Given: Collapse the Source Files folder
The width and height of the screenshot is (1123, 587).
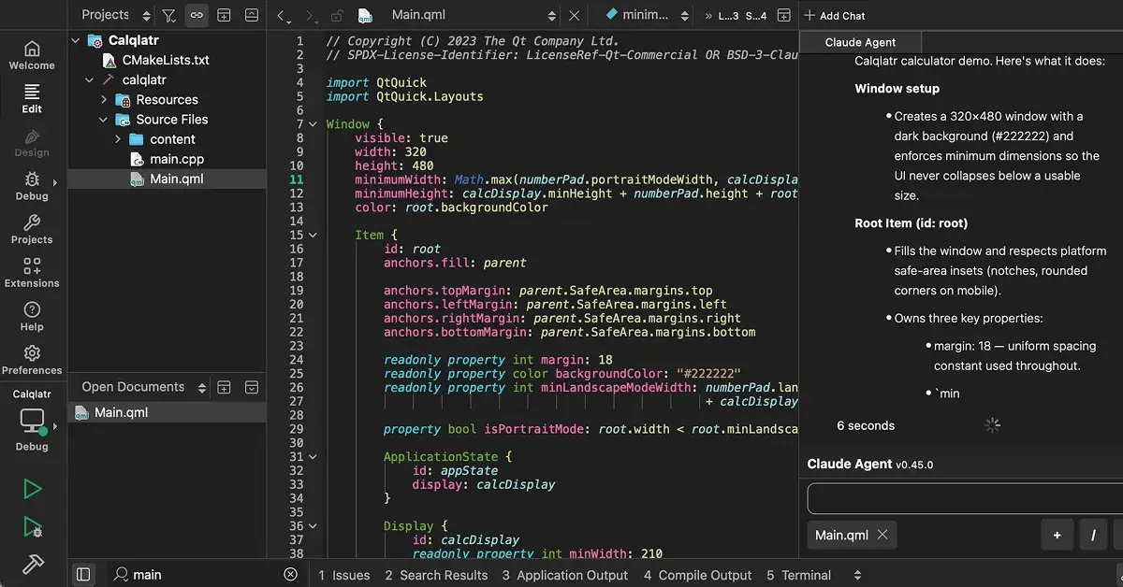Looking at the screenshot, I should click(104, 120).
